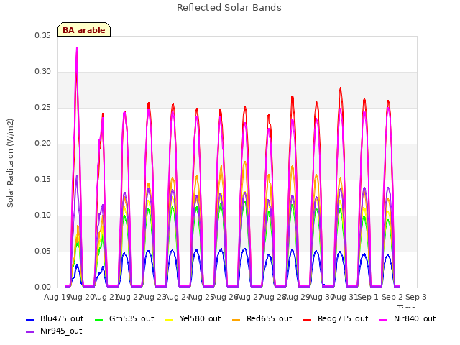This screenshot has height=345, width=460.
Task: Click the 0.10 y-axis tick label
Action: click(x=43, y=216)
